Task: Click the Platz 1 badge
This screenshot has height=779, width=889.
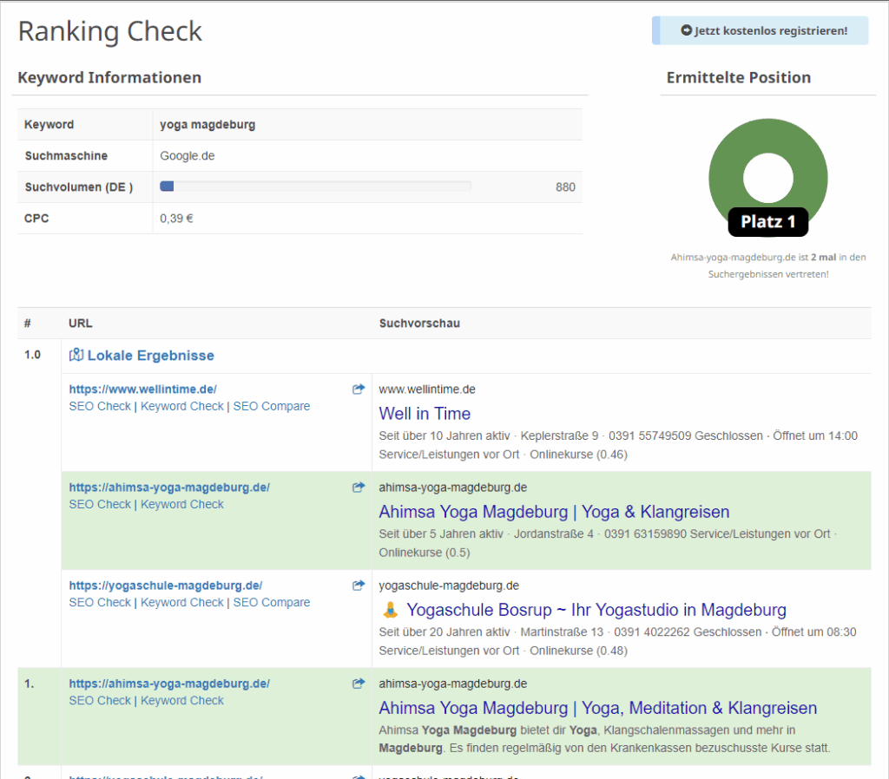Action: point(768,221)
